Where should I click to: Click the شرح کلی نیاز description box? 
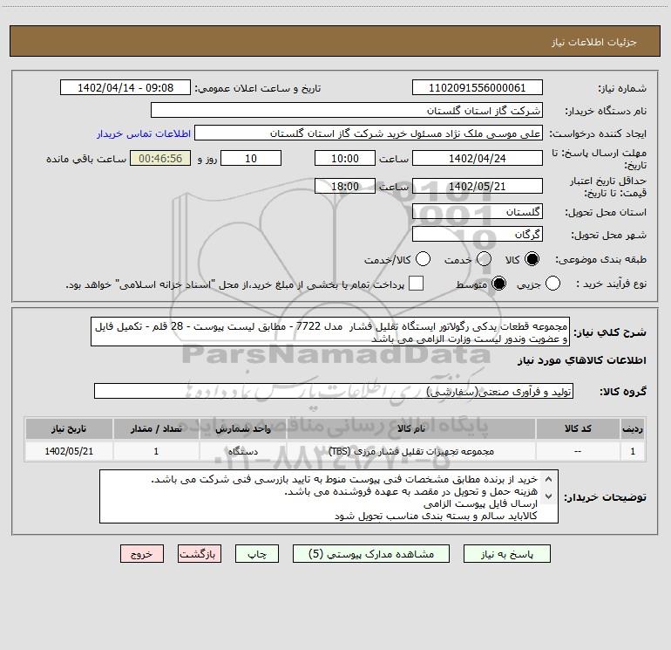pyautogui.click(x=330, y=332)
